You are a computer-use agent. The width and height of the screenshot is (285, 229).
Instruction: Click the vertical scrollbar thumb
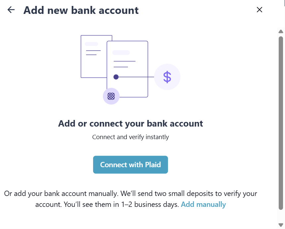point(281,122)
